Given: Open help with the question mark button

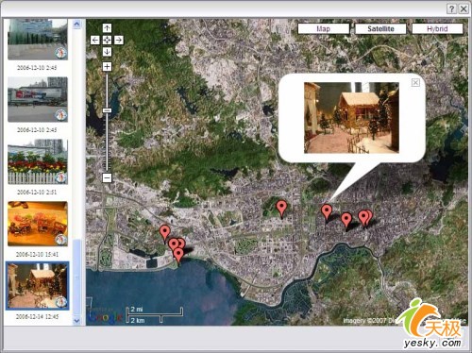Looking at the screenshot, I should pos(451,8).
